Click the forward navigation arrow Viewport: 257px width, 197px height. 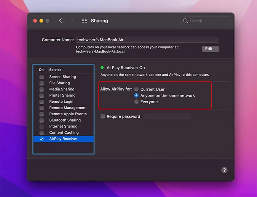[72, 21]
